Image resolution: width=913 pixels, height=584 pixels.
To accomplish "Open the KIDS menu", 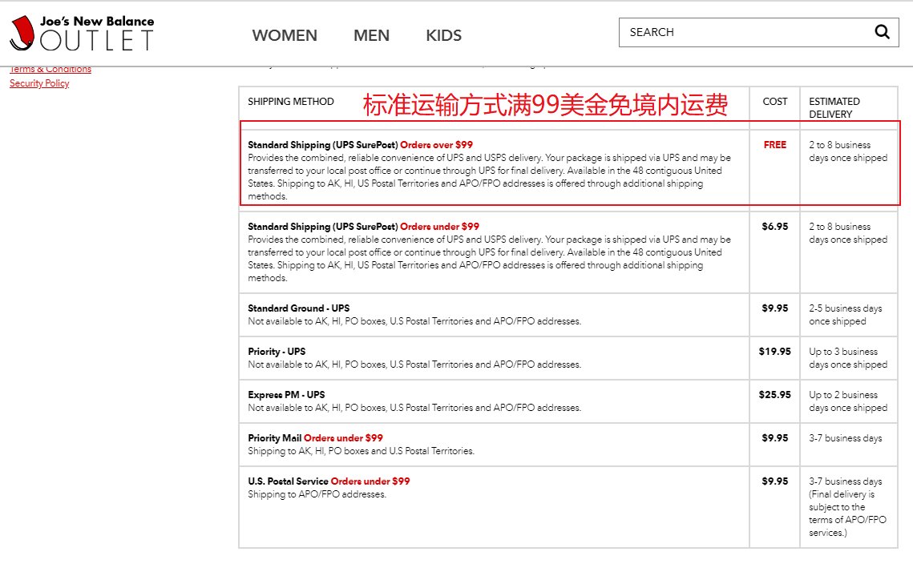I will (x=444, y=35).
